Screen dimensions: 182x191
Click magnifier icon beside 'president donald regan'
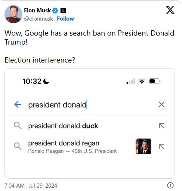pyautogui.click(x=18, y=146)
